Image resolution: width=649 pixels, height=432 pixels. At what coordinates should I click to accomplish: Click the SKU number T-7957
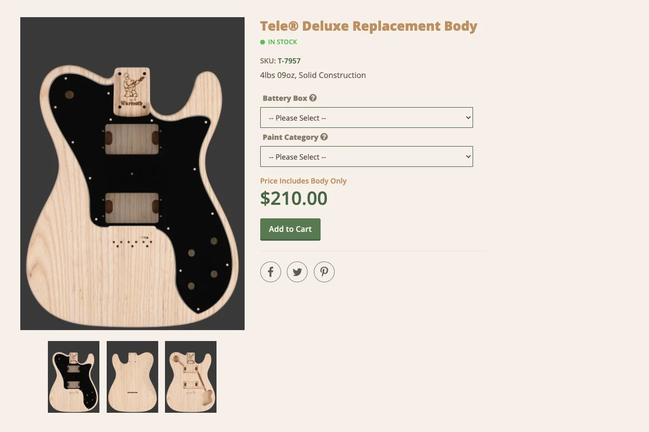pyautogui.click(x=289, y=61)
